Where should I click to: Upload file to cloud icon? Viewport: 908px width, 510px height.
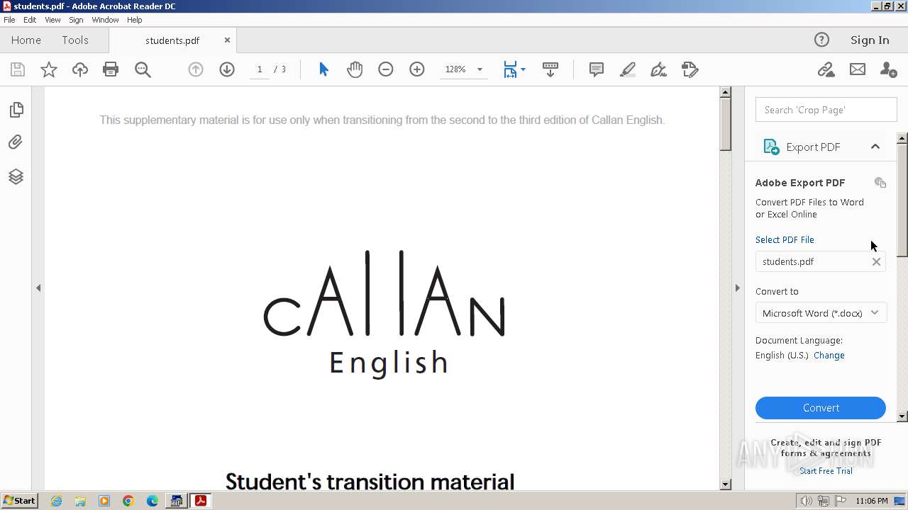click(80, 69)
